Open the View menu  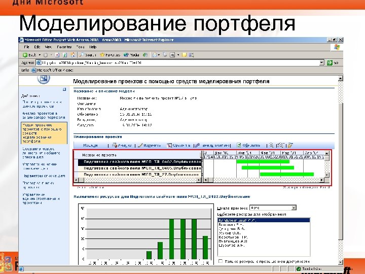coord(49,47)
